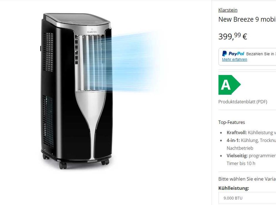This screenshot has width=276, height=205.
Task: Click the '4-in-1' feature bullet
Action: click(251, 140)
